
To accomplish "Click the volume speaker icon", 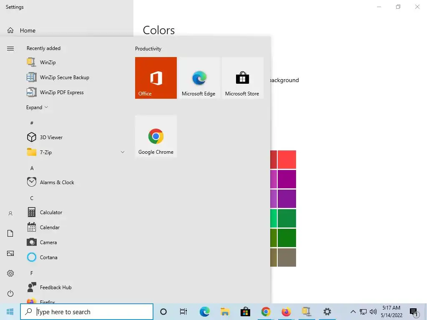I will pyautogui.click(x=373, y=312).
